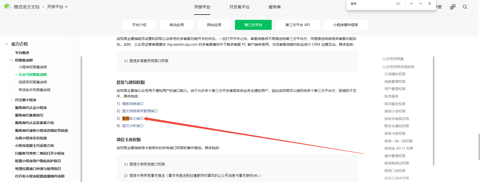Click the WeChat logo icon

click(x=8, y=7)
